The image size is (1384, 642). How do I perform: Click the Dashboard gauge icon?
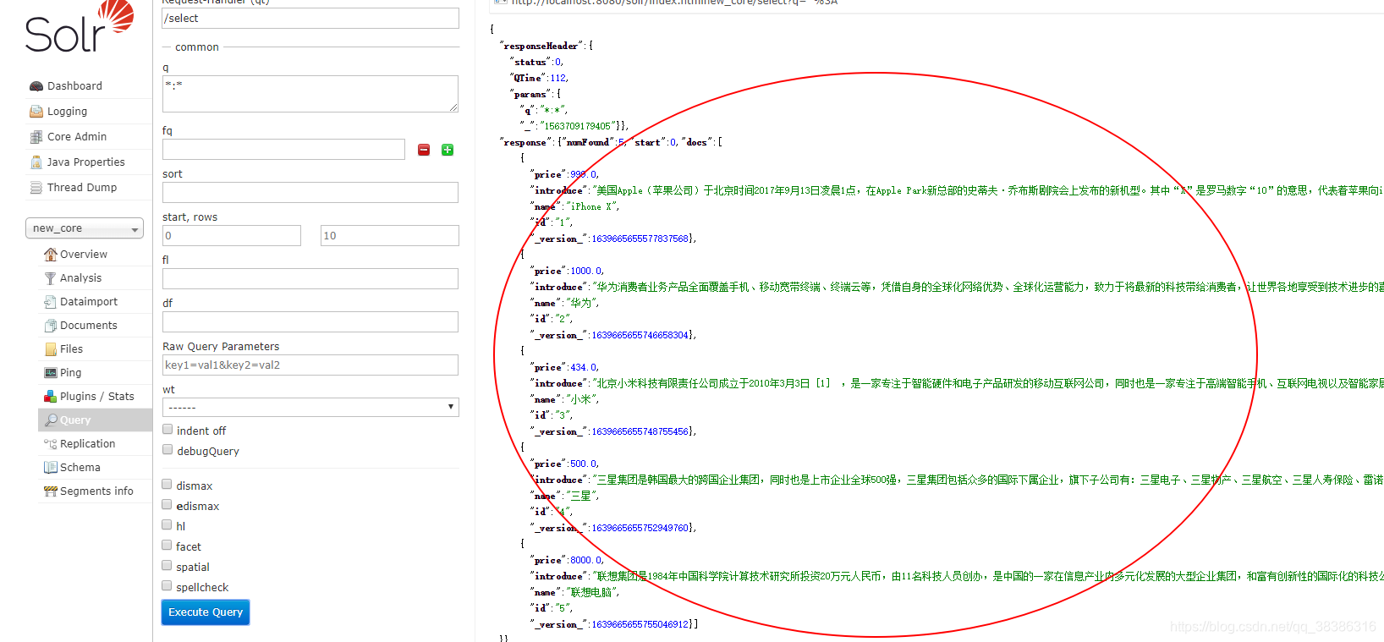coord(36,86)
